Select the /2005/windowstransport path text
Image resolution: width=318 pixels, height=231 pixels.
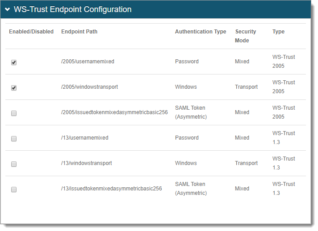click(x=89, y=87)
